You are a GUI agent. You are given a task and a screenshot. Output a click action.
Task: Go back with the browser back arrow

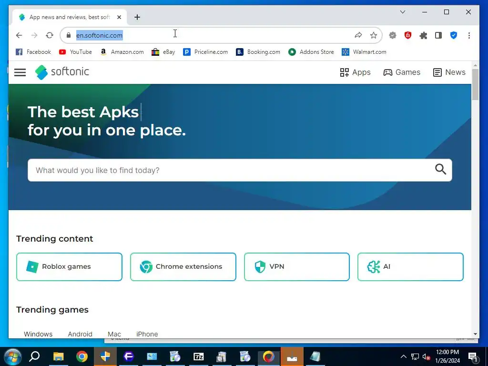(x=19, y=35)
